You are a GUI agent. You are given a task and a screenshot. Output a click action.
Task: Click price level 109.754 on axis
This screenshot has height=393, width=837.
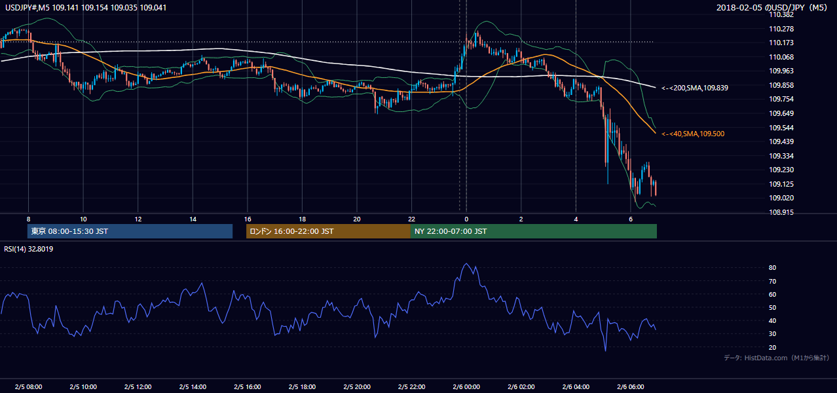(782, 100)
